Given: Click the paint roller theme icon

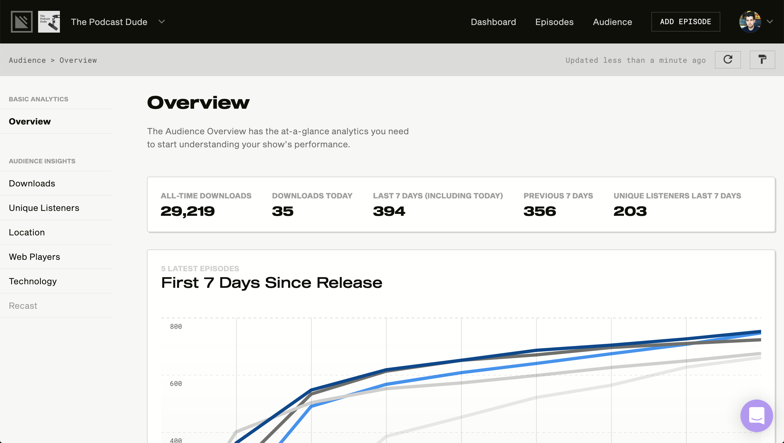Looking at the screenshot, I should pos(762,60).
